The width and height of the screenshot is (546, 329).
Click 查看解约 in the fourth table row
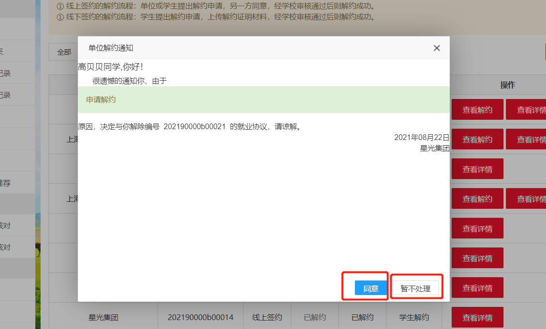click(x=477, y=199)
